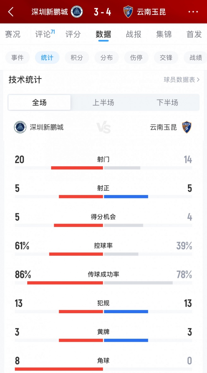
Task: Select the 统计 filter button
Action: point(47,58)
